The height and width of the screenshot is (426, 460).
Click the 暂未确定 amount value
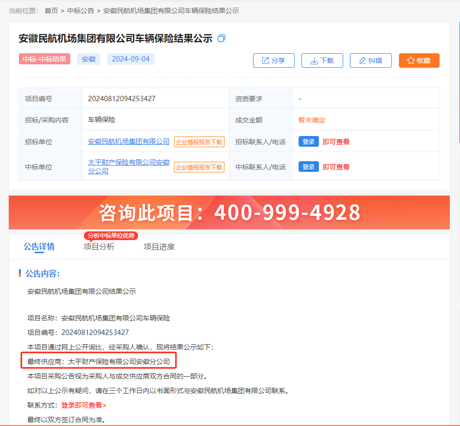pos(312,120)
